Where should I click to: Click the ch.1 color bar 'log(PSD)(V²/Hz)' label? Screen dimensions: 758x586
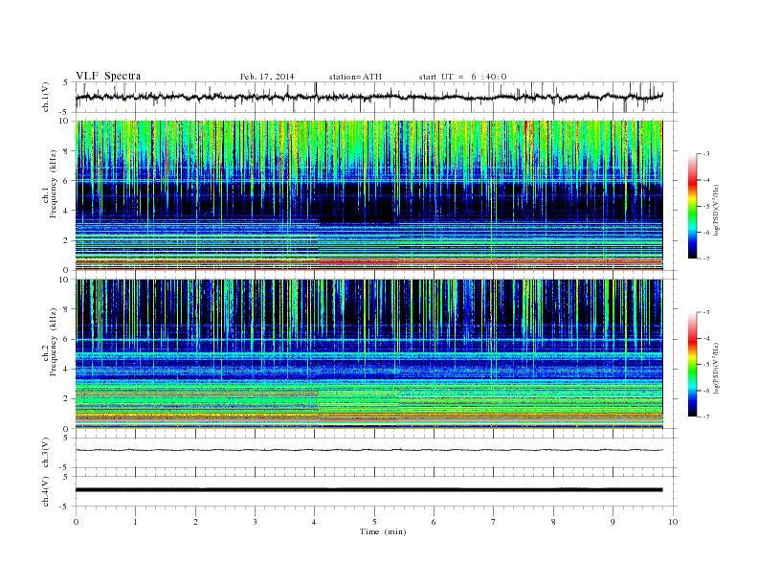717,211
